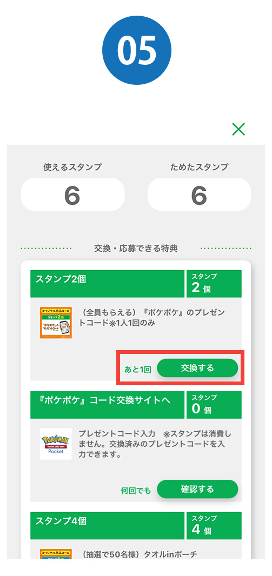
Task: Open the （全員もらえる）ポケポケ present code description
Action: tap(153, 317)
